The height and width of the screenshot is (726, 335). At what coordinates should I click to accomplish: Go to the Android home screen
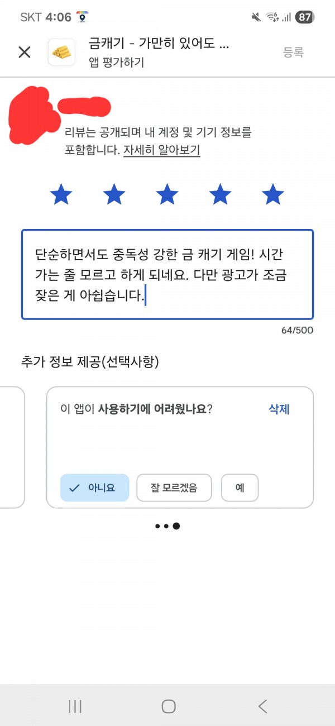coord(169,706)
